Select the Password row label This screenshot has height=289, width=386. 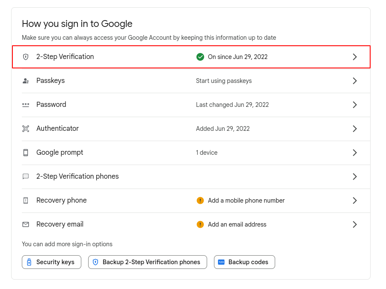tap(51, 105)
